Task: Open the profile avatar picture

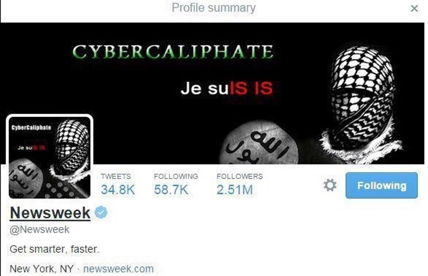Action: click(50, 157)
